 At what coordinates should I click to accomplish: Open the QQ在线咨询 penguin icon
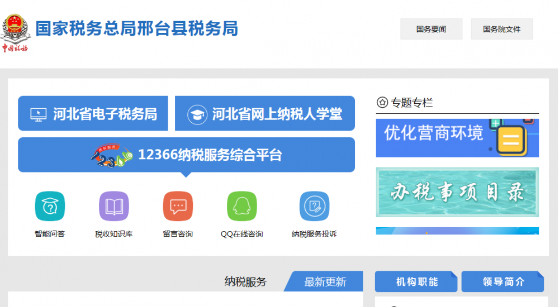coord(241,207)
